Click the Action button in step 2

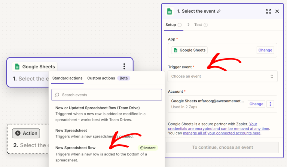tap(26, 133)
